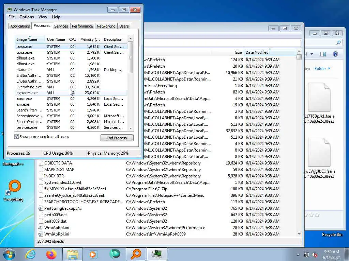Select the SystemIndex.11.Crwl result
The image size is (349, 261).
point(167,182)
